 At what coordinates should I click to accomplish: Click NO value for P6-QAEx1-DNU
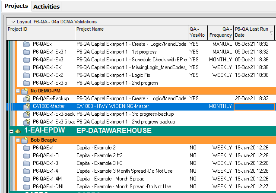(x=193, y=187)
